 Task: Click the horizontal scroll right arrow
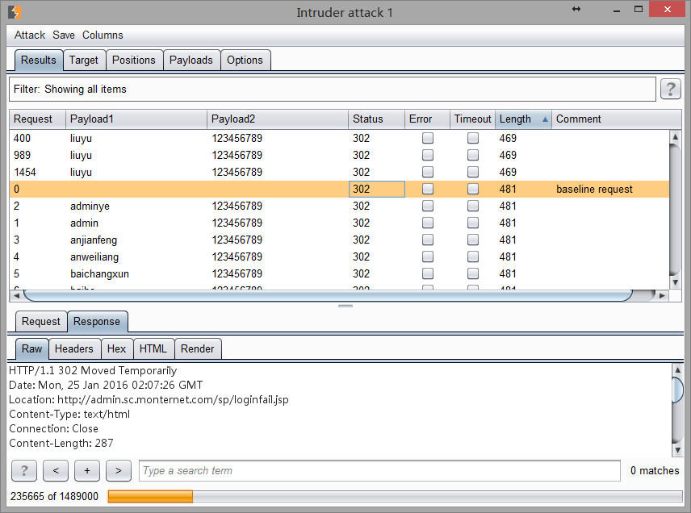tap(663, 296)
